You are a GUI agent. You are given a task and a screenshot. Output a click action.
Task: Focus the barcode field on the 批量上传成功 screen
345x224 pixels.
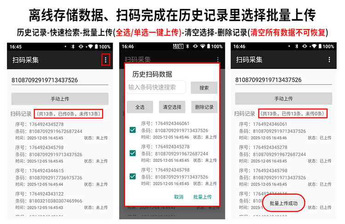point(284,80)
